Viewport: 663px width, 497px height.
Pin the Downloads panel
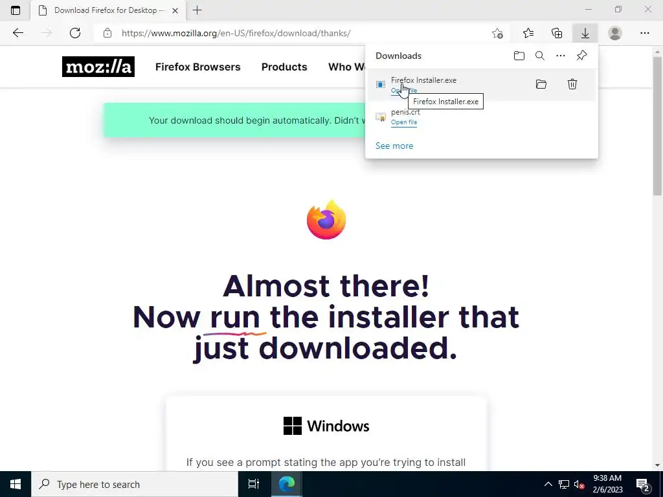pyautogui.click(x=582, y=56)
